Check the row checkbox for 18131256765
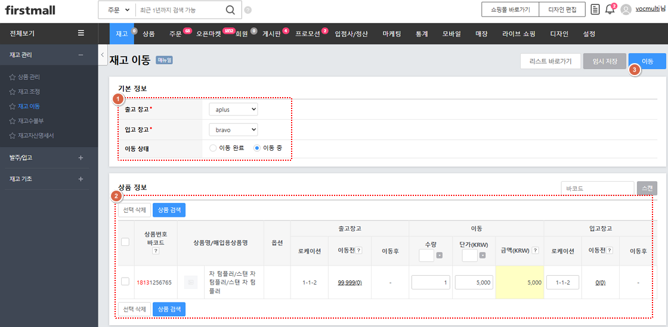The width and height of the screenshot is (668, 327). click(x=125, y=282)
